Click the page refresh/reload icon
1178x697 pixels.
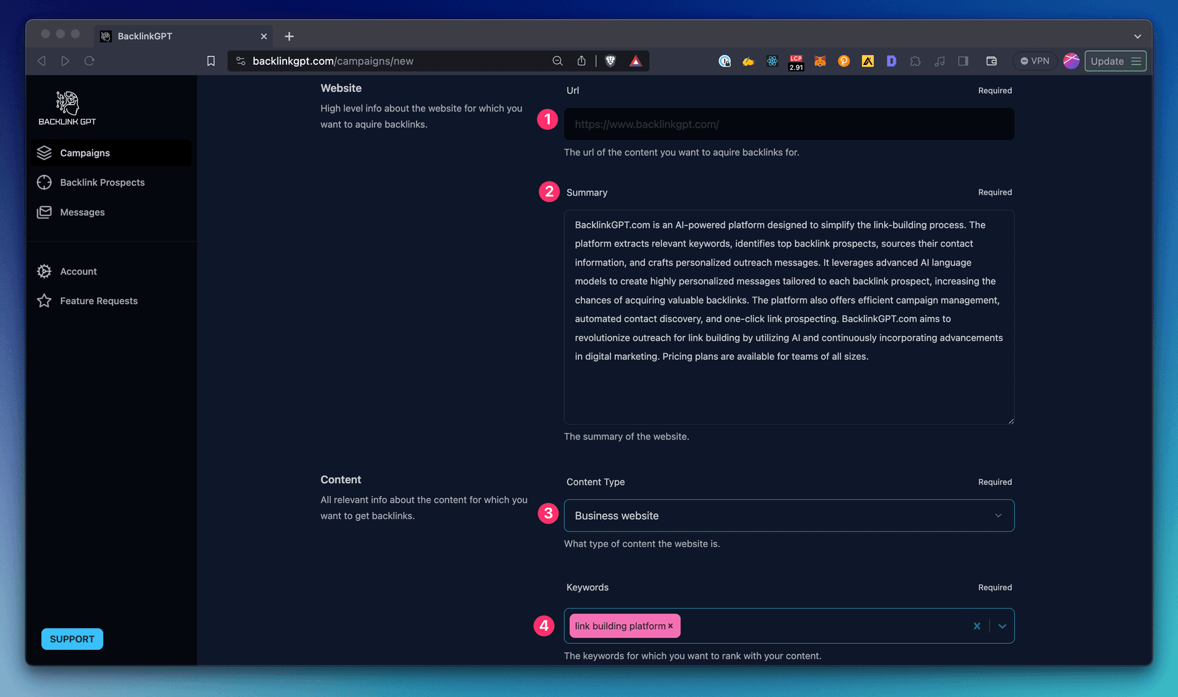pos(89,61)
